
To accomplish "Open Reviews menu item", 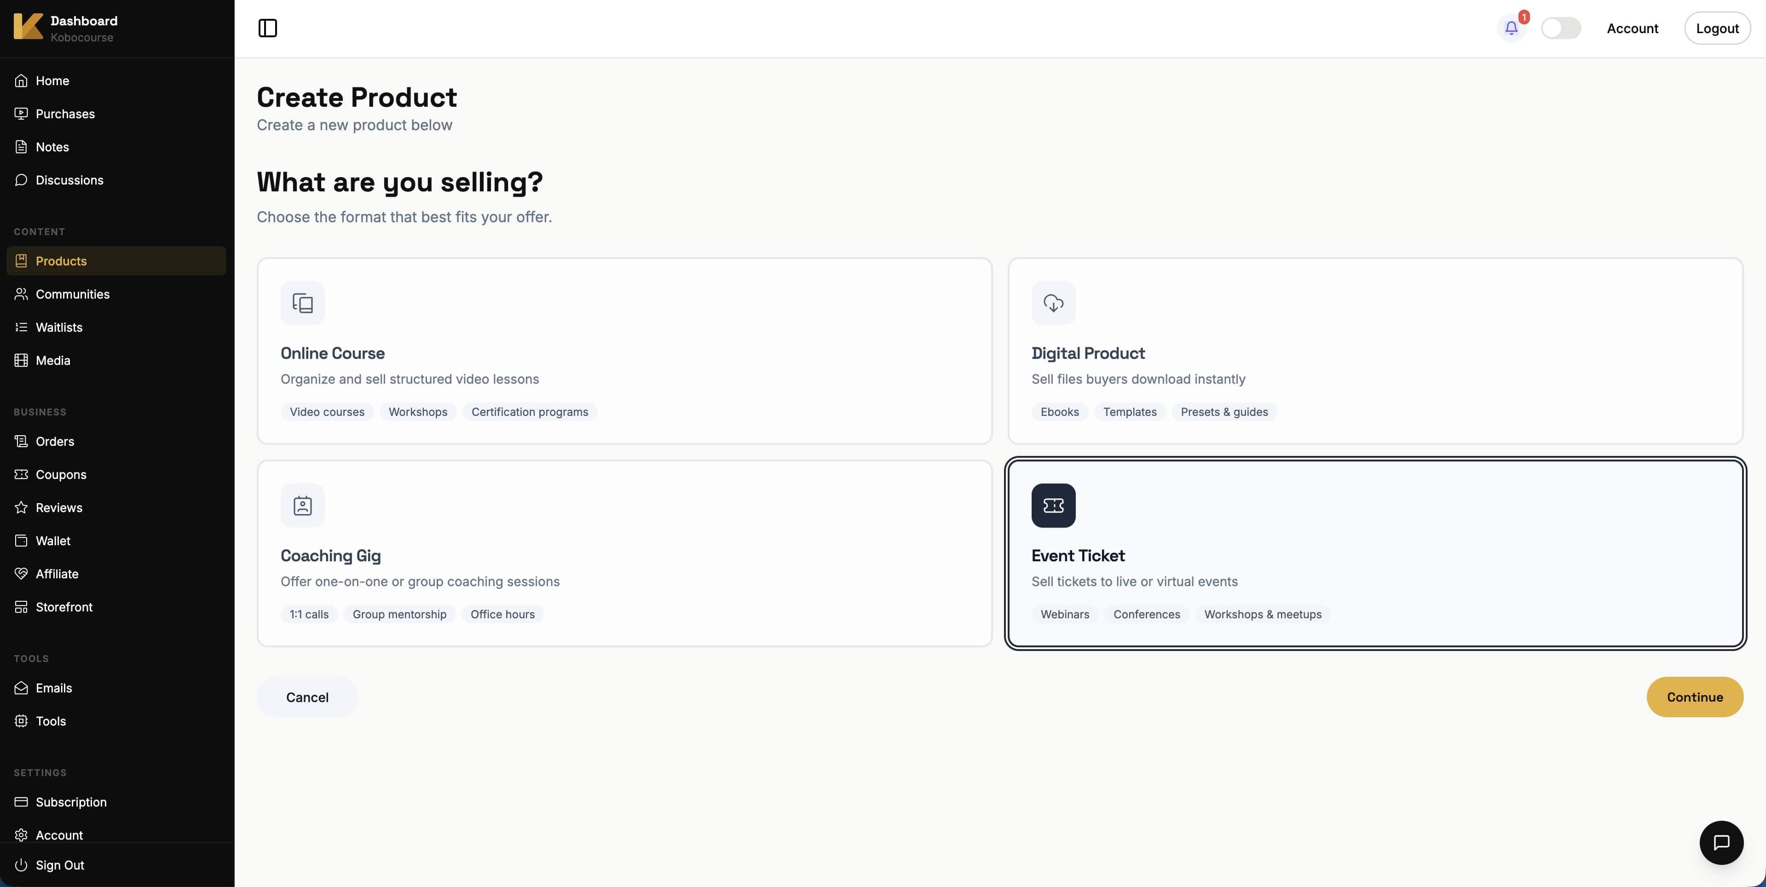I will [x=116, y=508].
